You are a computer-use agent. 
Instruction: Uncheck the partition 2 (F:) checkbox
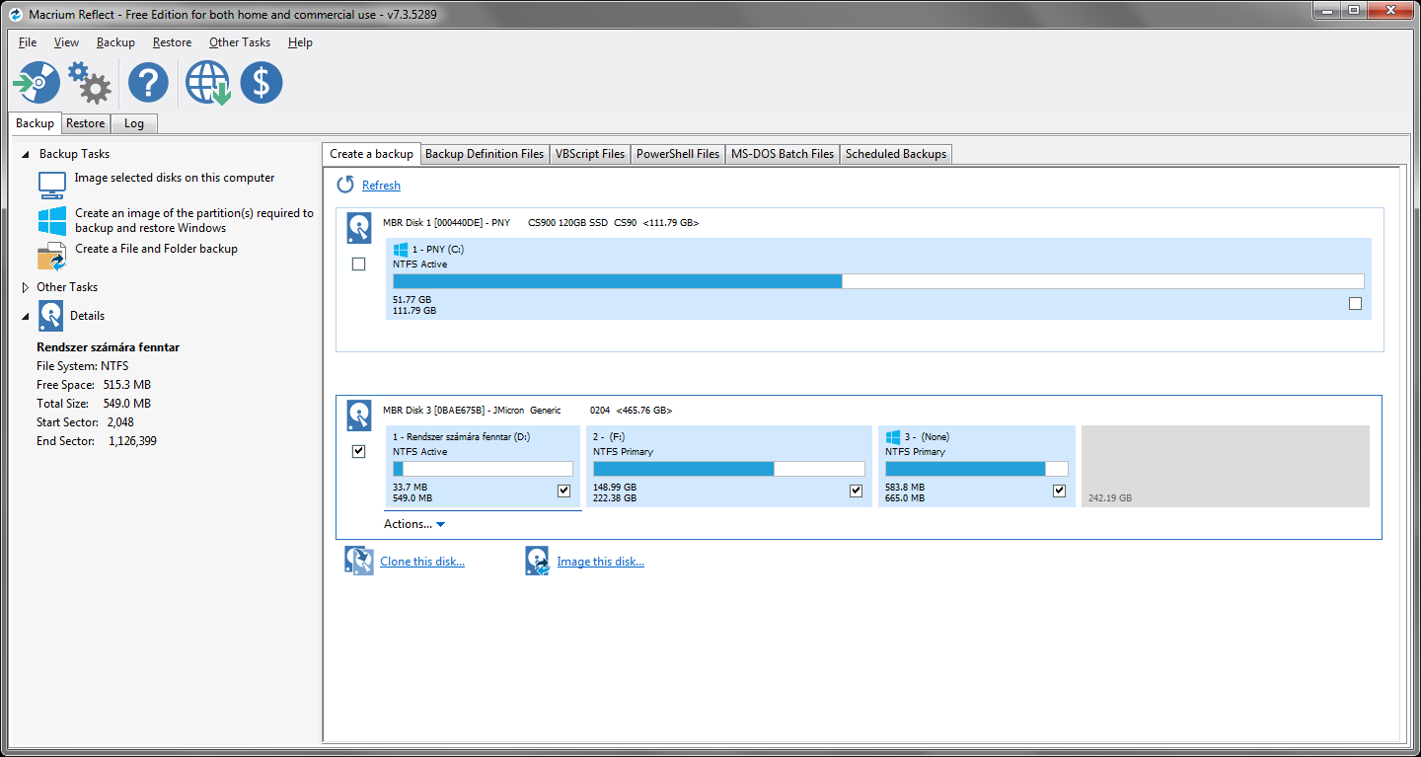coord(856,491)
